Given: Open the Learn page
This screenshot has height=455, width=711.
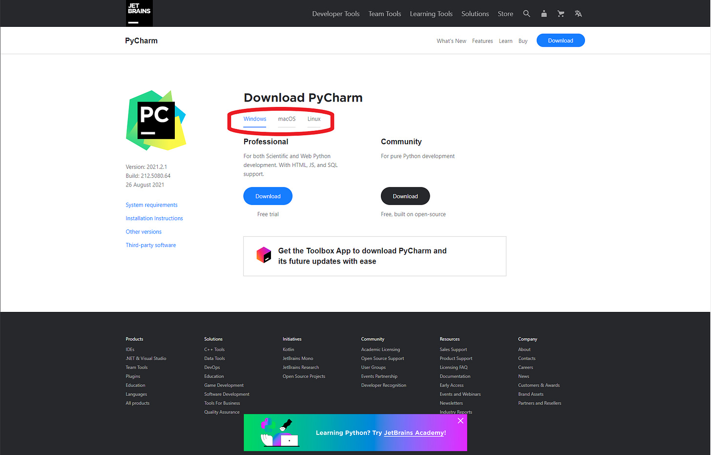Looking at the screenshot, I should [x=505, y=41].
